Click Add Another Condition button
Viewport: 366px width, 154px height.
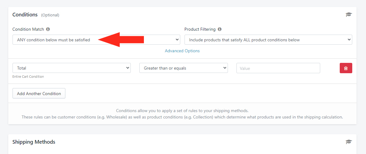coord(39,94)
